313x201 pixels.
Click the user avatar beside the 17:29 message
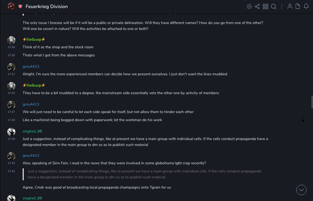11,132
